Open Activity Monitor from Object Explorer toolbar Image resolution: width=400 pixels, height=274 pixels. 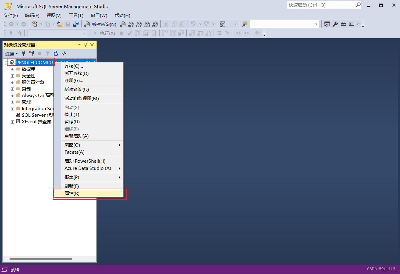[x=64, y=54]
